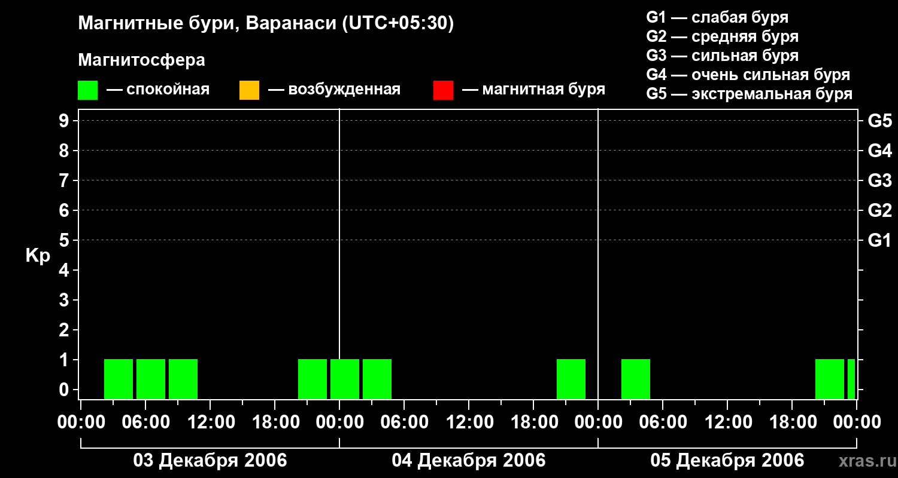Click the 00:00 label starting 04 Декабря

[339, 422]
